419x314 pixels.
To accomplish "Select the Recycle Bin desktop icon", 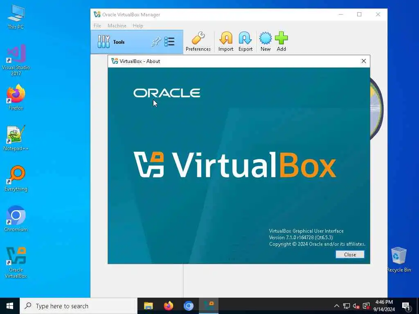I will [399, 260].
